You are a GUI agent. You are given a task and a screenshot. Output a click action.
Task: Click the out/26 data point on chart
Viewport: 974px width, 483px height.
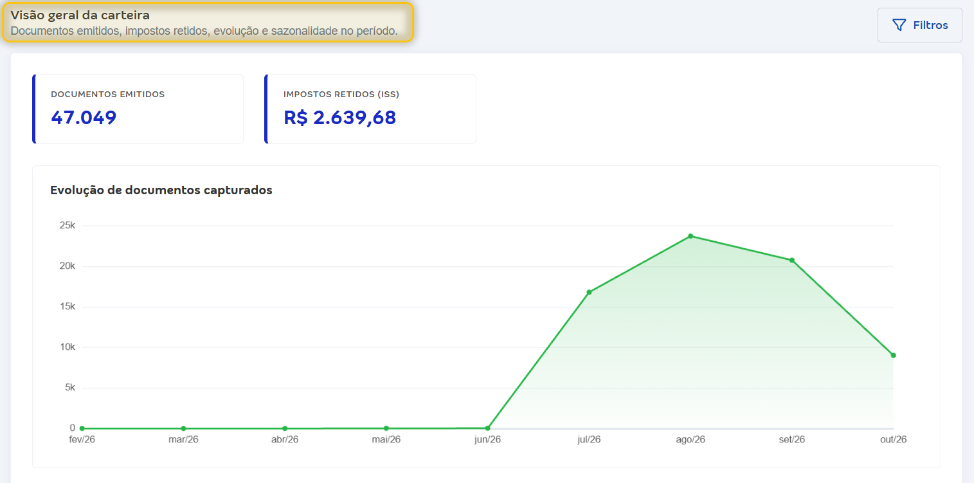tap(893, 355)
